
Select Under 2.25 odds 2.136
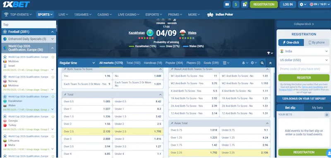coord(245,153)
